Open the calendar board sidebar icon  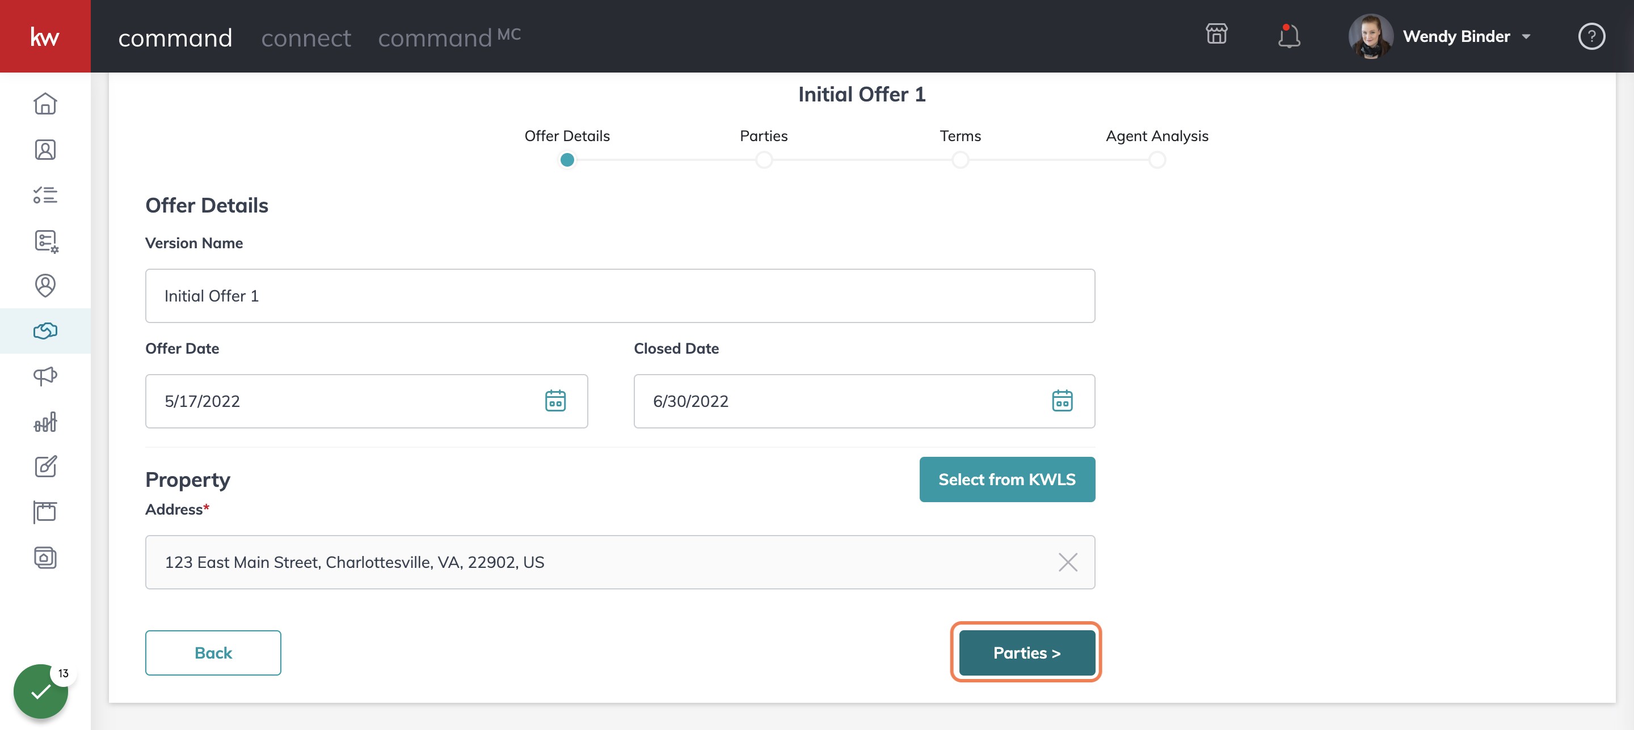click(x=45, y=512)
